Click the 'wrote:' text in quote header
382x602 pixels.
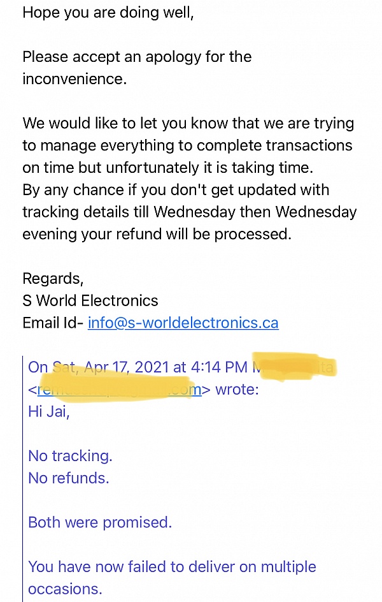pyautogui.click(x=237, y=390)
